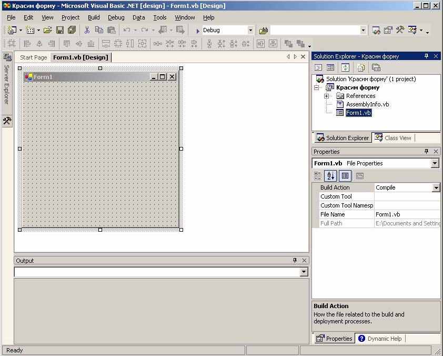Switch to the Start Page tab
This screenshot has width=443, height=356.
[x=33, y=57]
